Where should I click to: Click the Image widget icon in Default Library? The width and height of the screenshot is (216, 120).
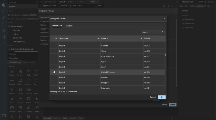tap(12, 89)
